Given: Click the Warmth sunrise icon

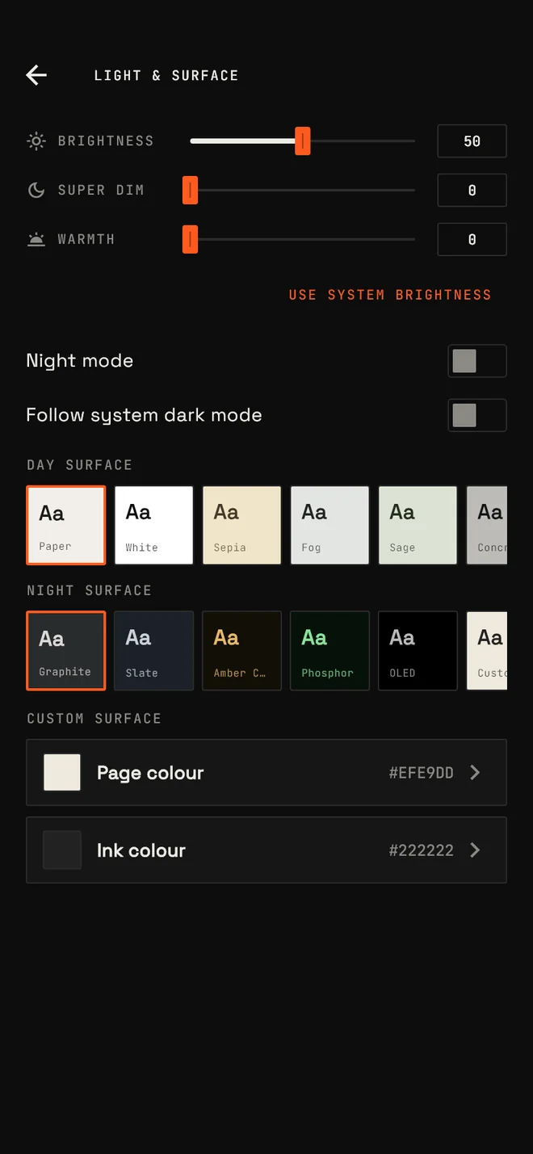Looking at the screenshot, I should [36, 240].
